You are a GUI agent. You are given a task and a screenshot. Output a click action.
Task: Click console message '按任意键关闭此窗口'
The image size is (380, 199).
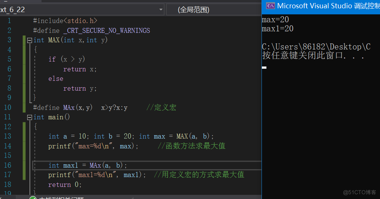(x=302, y=56)
